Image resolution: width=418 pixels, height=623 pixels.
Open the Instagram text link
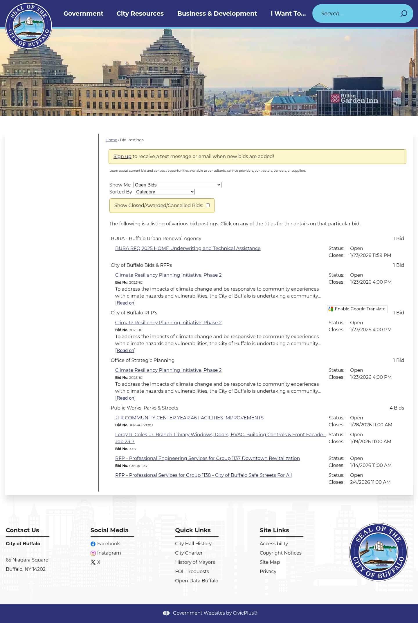[109, 553]
